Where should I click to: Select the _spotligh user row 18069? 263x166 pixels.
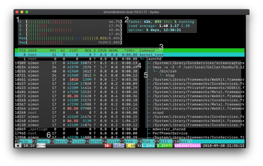point(129,129)
